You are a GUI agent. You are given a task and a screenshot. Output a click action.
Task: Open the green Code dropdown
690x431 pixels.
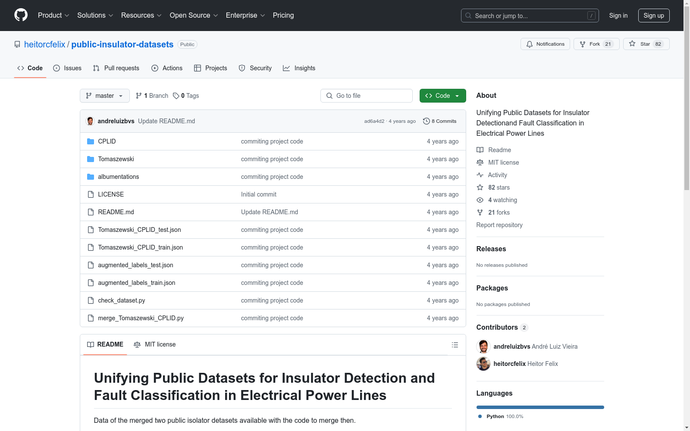[x=442, y=96]
